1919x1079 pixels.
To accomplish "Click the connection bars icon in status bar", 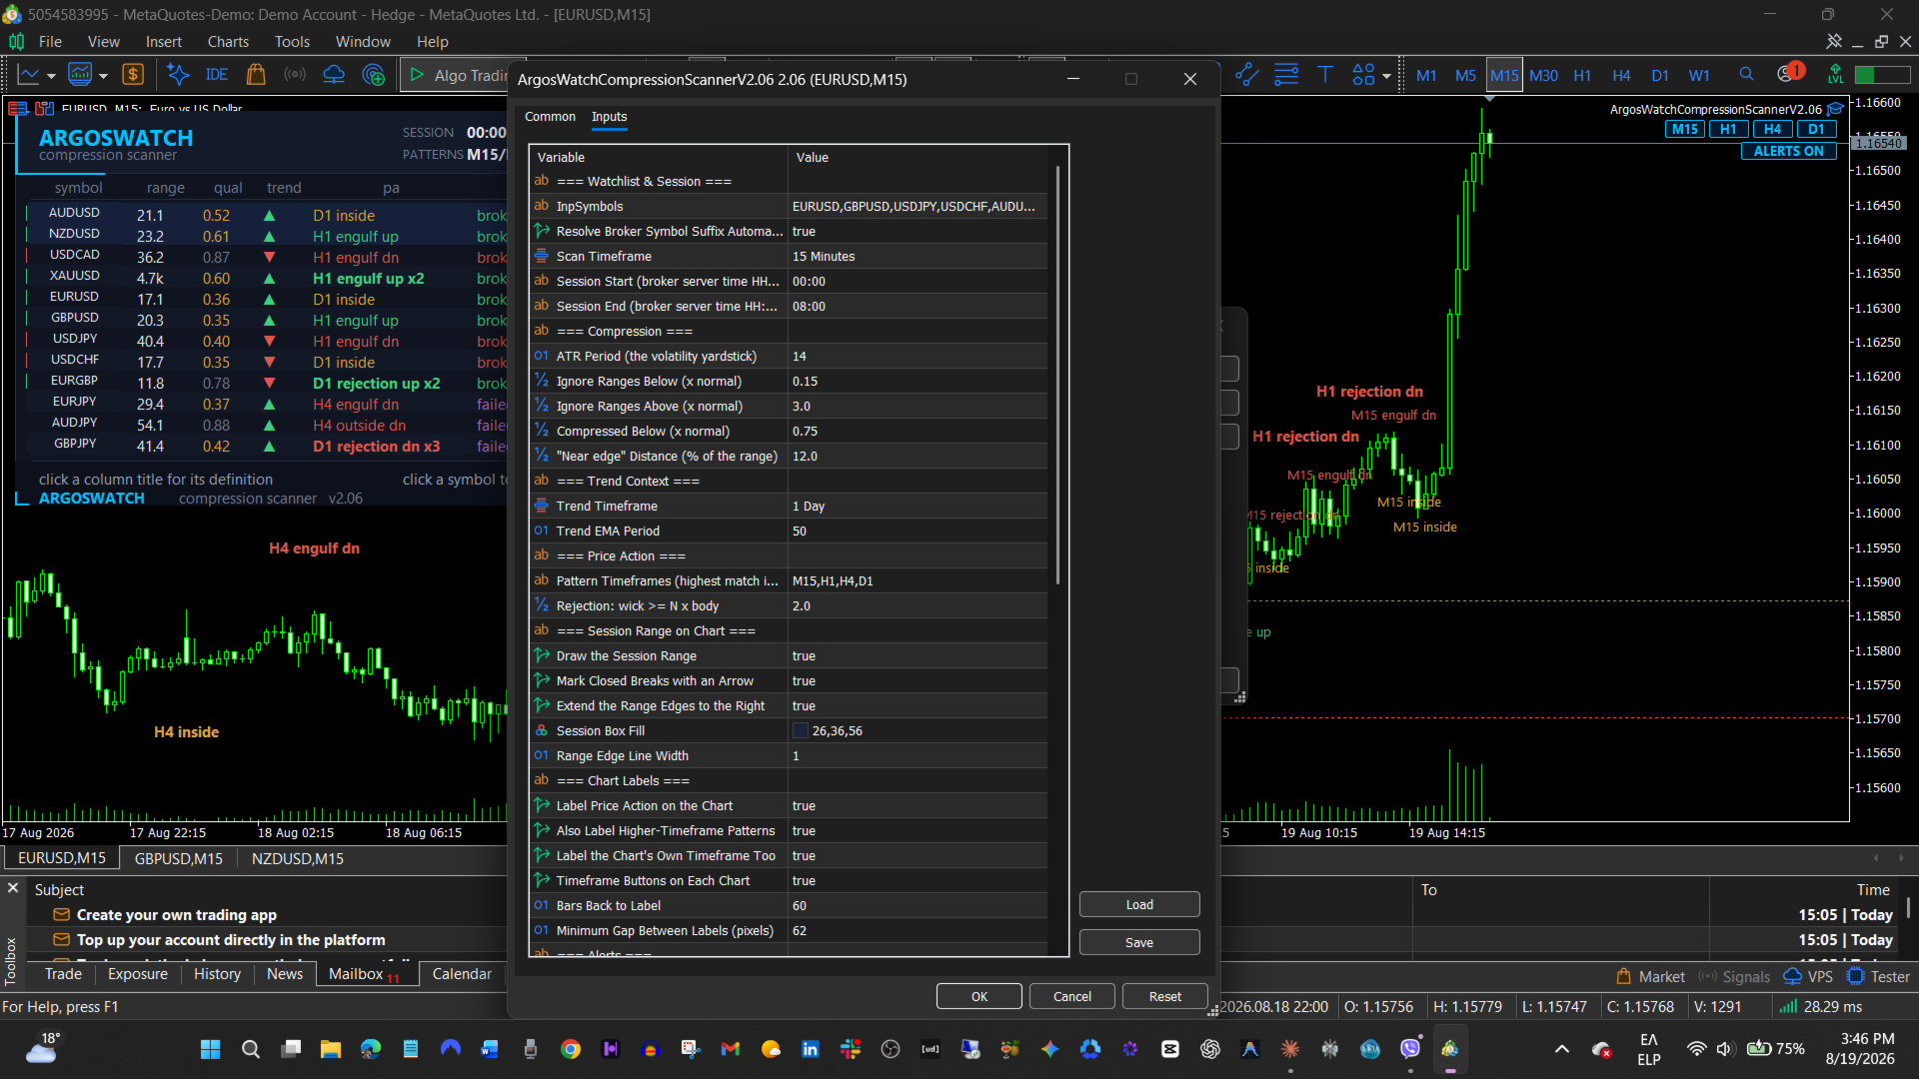I will click(x=1788, y=1007).
